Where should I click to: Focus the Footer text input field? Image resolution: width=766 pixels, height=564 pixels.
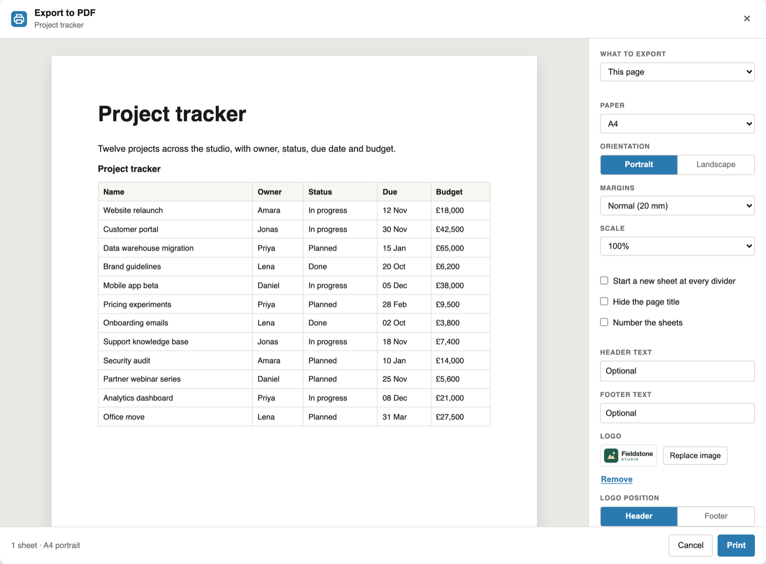[677, 413]
